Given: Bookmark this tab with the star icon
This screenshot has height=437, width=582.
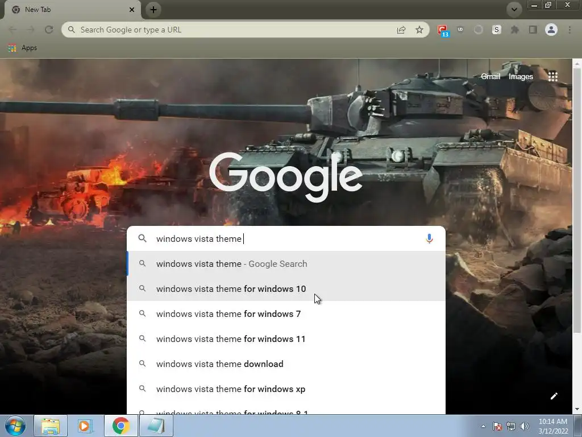Looking at the screenshot, I should (x=419, y=30).
